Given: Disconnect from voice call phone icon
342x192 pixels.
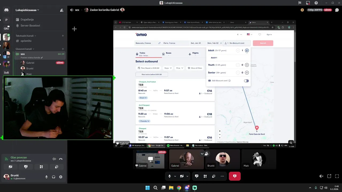Looking at the screenshot, I should click(x=61, y=159).
